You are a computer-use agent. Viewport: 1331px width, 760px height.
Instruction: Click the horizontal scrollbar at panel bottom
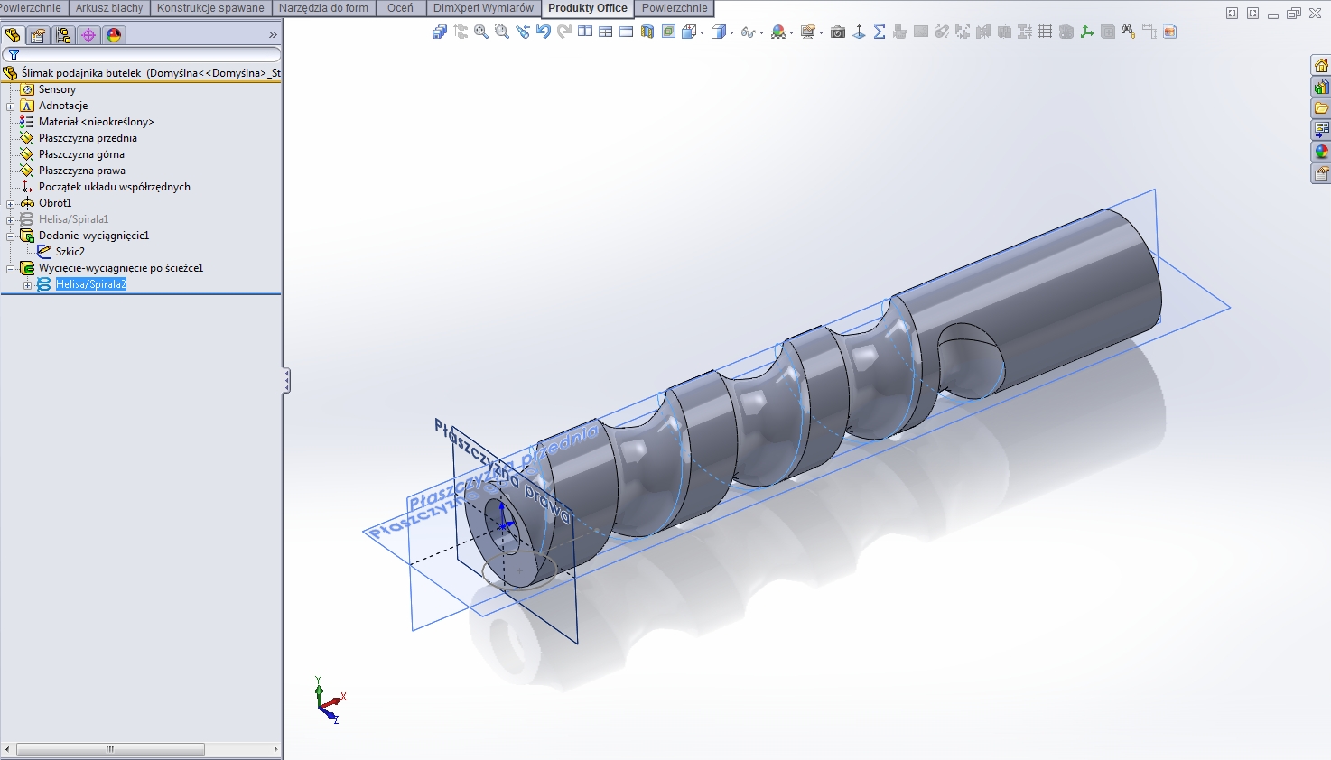(x=108, y=748)
